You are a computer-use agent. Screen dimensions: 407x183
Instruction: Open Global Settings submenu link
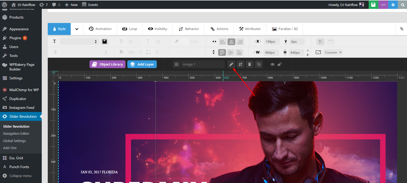14,141
